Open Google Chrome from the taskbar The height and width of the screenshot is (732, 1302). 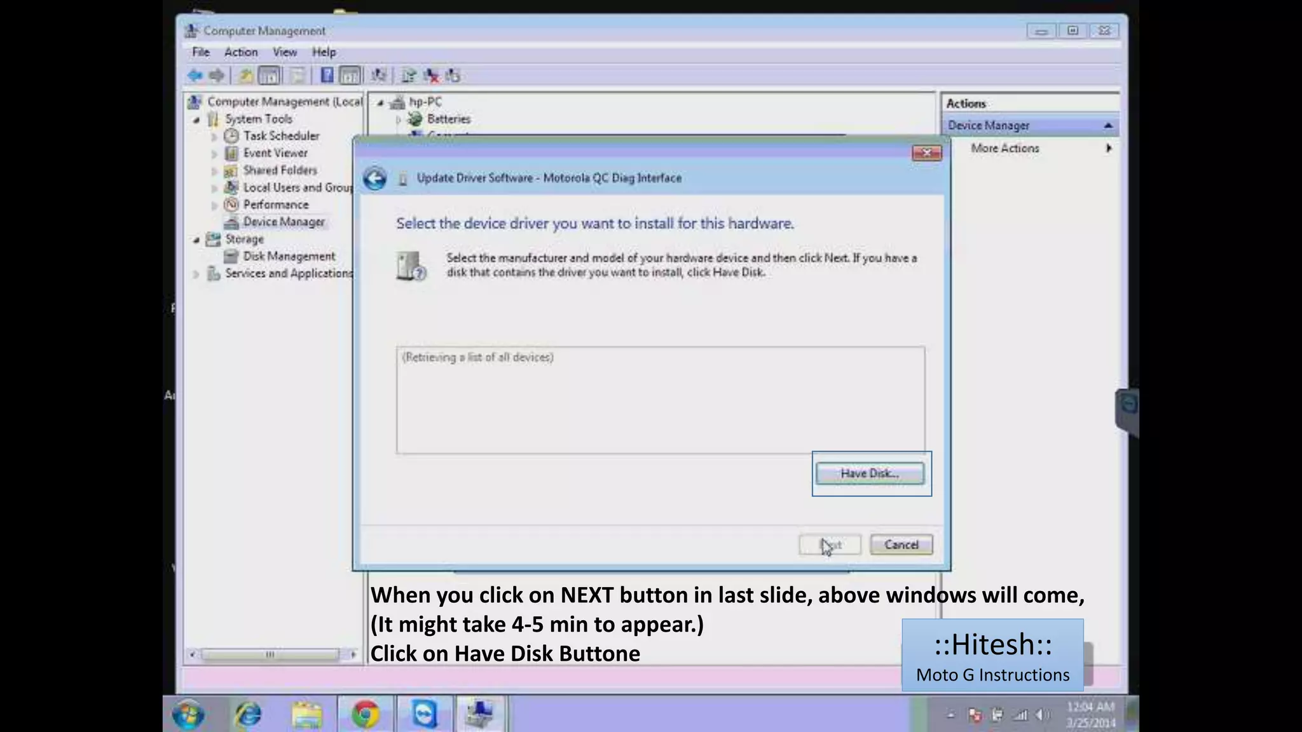tap(366, 714)
